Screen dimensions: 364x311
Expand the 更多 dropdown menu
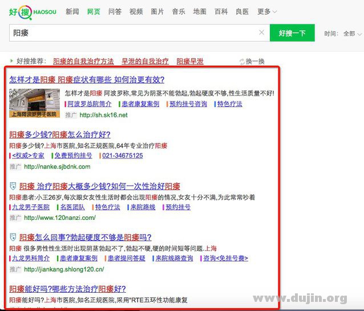[x=267, y=11]
